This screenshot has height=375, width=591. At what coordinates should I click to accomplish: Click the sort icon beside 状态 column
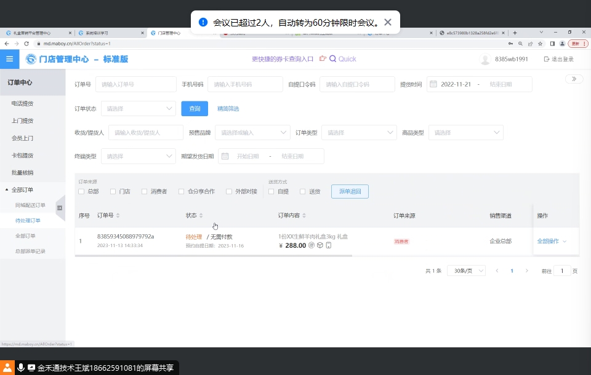click(x=201, y=216)
